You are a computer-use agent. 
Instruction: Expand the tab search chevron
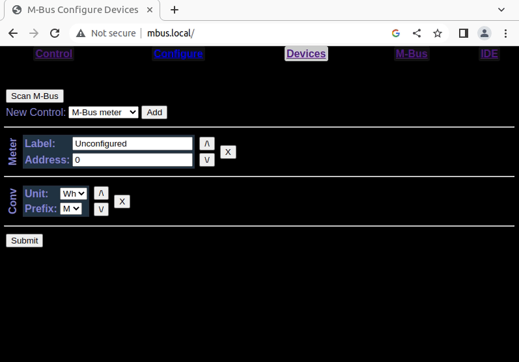tap(501, 10)
